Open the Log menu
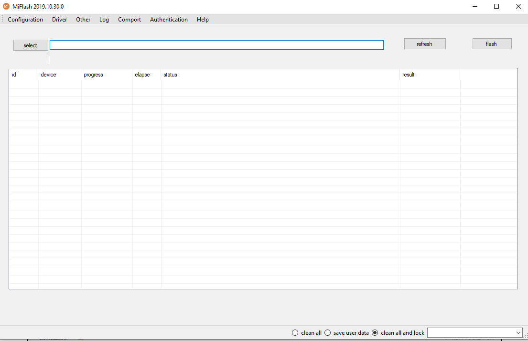Image resolution: width=528 pixels, height=341 pixels. click(104, 20)
